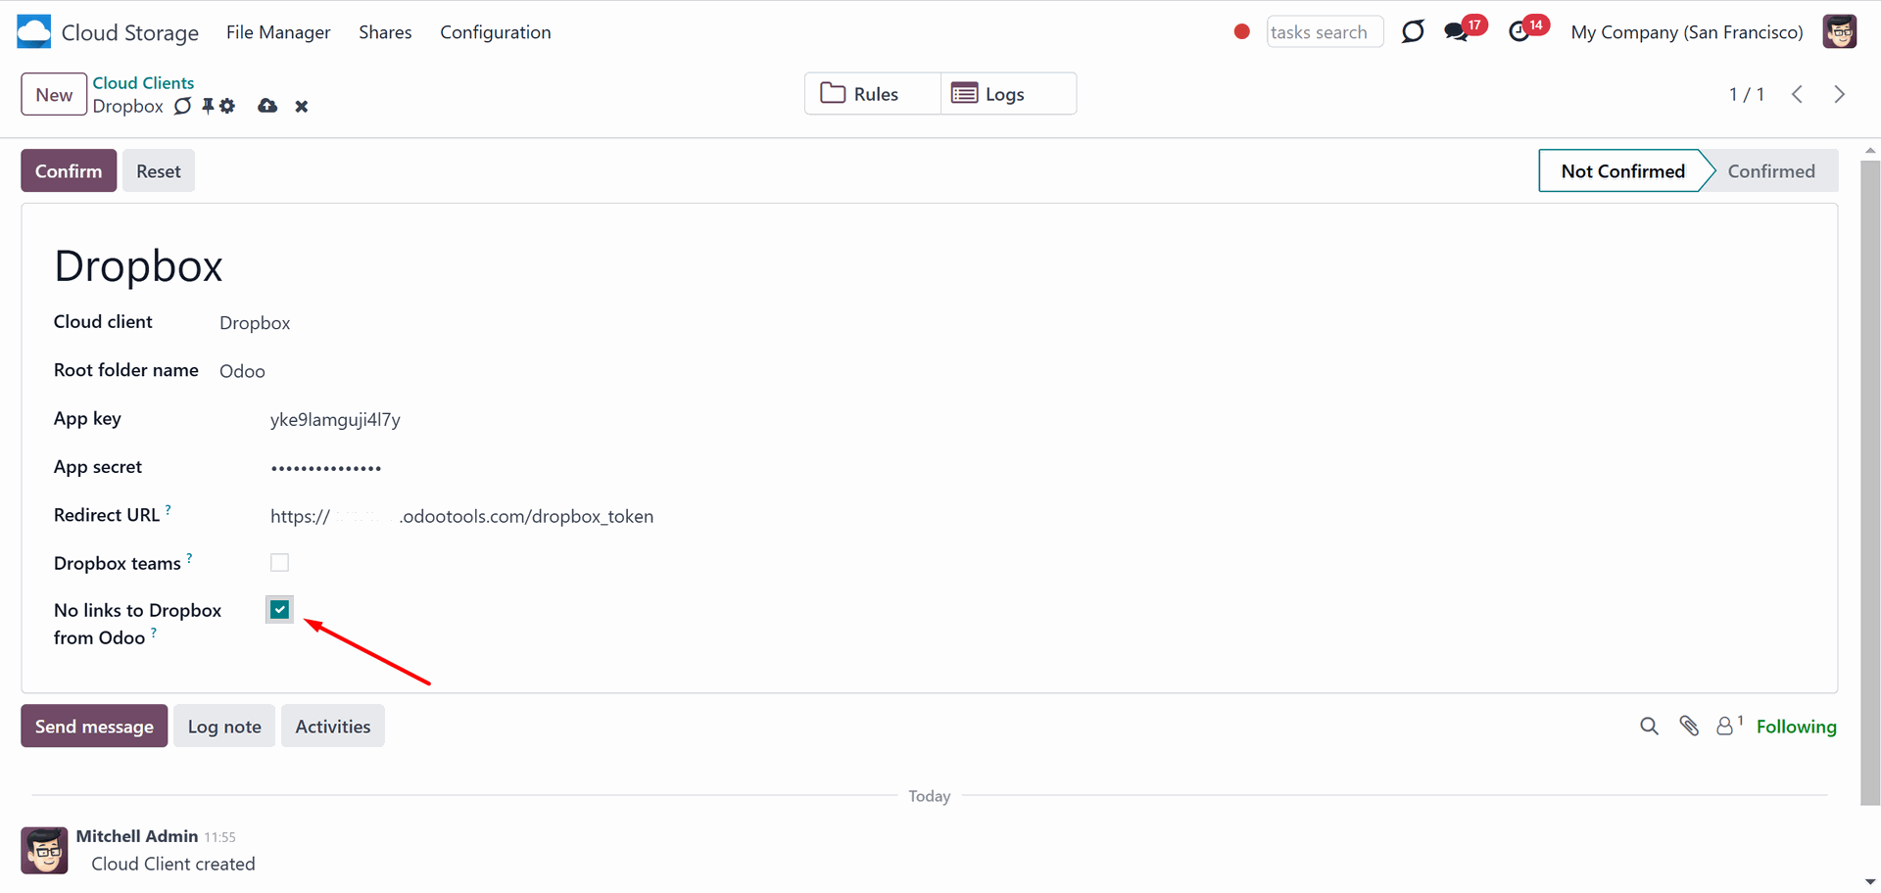This screenshot has height=893, width=1881.
Task: Click the red recording dot in the top bar
Action: [1241, 31]
